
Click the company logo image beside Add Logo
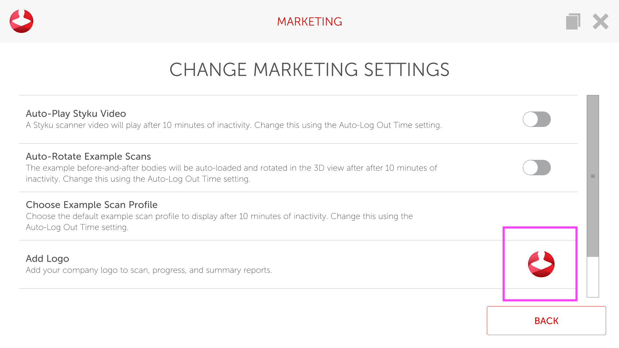coord(541,264)
